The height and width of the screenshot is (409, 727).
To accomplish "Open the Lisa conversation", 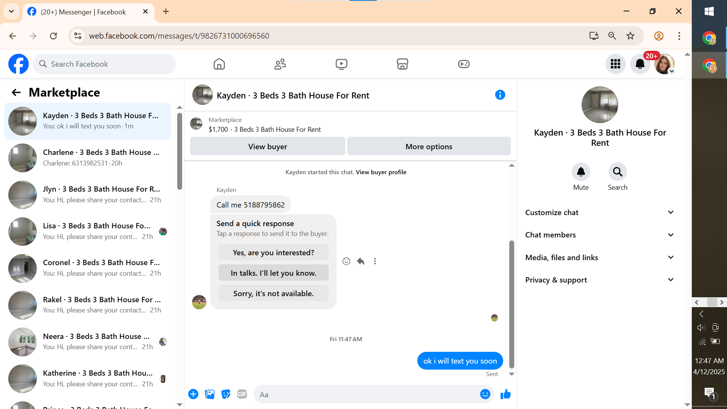I will point(88,231).
